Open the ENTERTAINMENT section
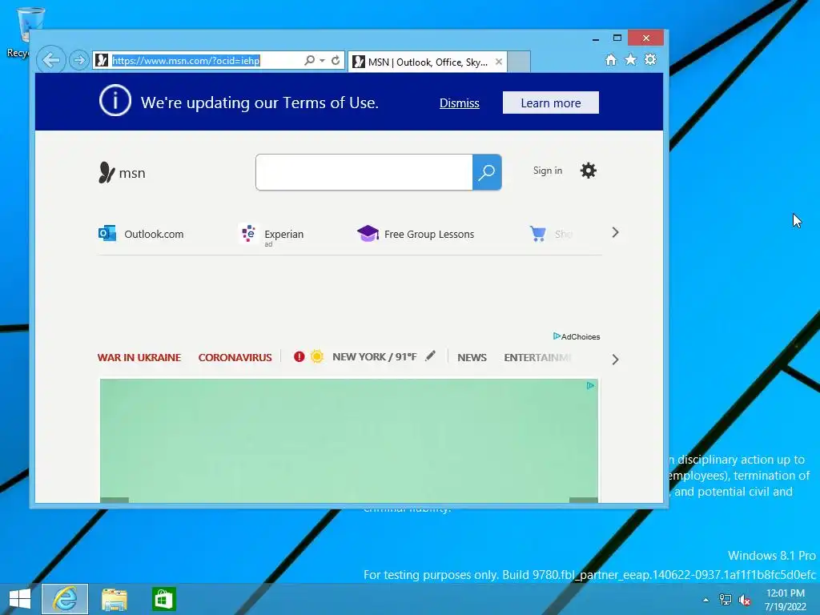 [x=537, y=358]
